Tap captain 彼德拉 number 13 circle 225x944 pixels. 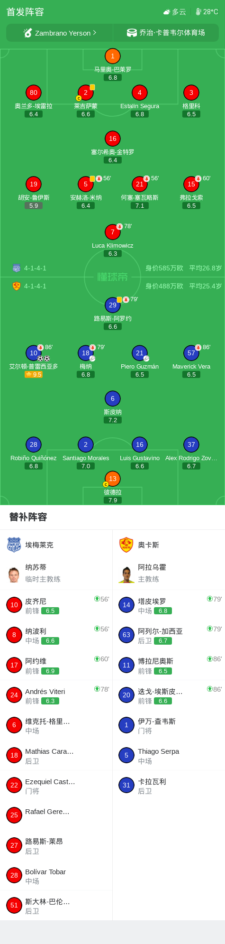113,479
